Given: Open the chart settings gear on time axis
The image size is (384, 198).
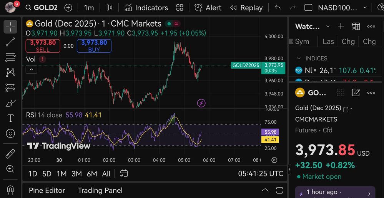Looking at the screenshot, I should [x=274, y=160].
